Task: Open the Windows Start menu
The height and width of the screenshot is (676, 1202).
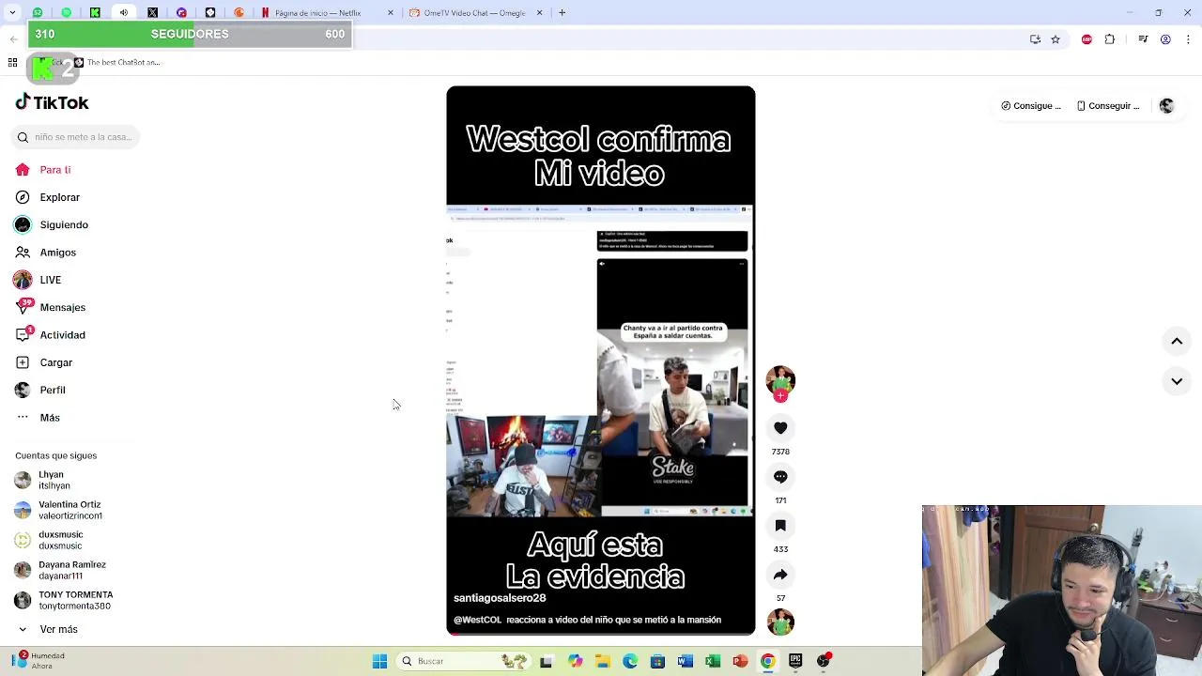Action: click(x=379, y=661)
